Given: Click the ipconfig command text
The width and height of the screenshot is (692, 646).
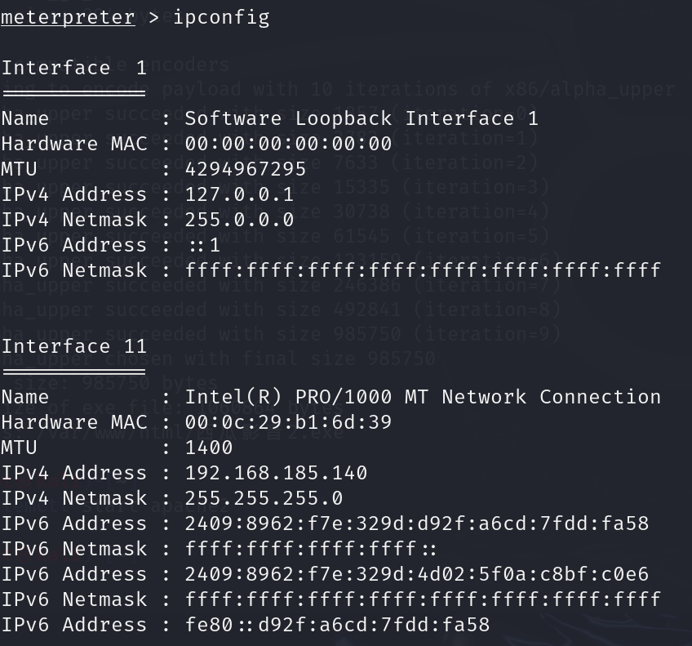Looking at the screenshot, I should pos(221,16).
